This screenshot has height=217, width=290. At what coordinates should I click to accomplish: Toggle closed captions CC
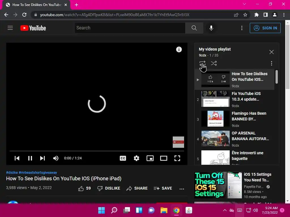coord(123,158)
